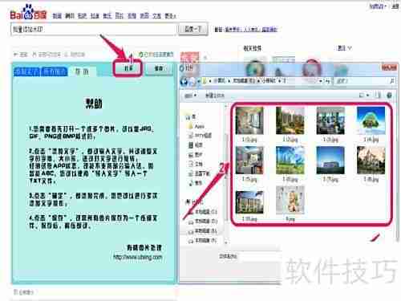Click the 注册 link at page top right
The height and width of the screenshot is (301, 401).
pos(395,6)
